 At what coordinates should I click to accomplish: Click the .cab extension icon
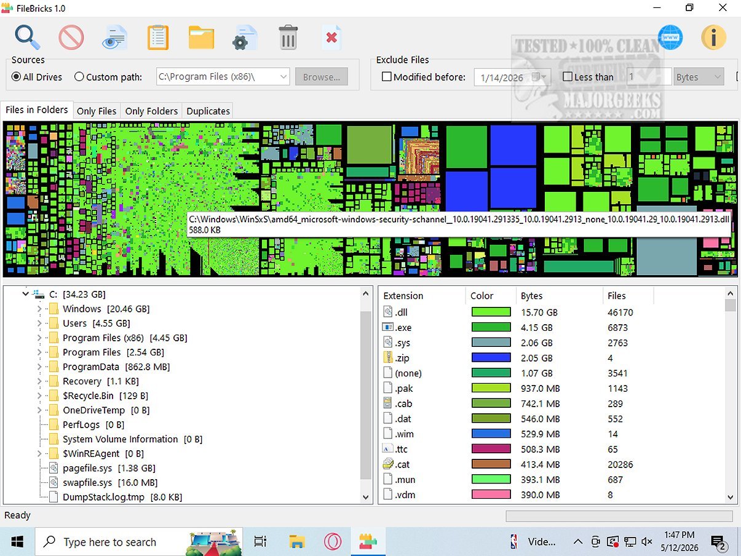pyautogui.click(x=387, y=403)
